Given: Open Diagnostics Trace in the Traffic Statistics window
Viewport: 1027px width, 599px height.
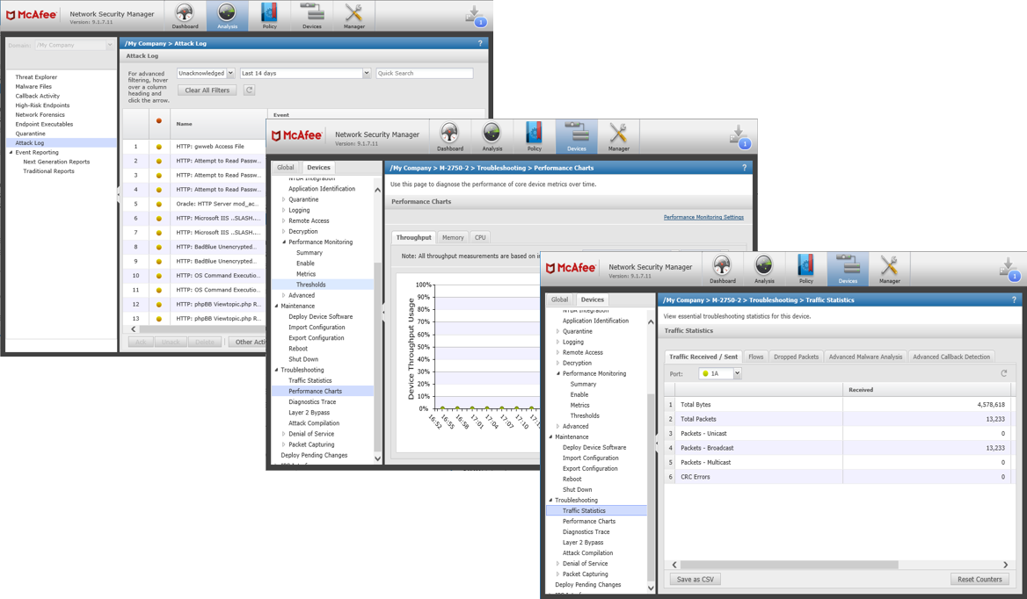Looking at the screenshot, I should (x=586, y=531).
